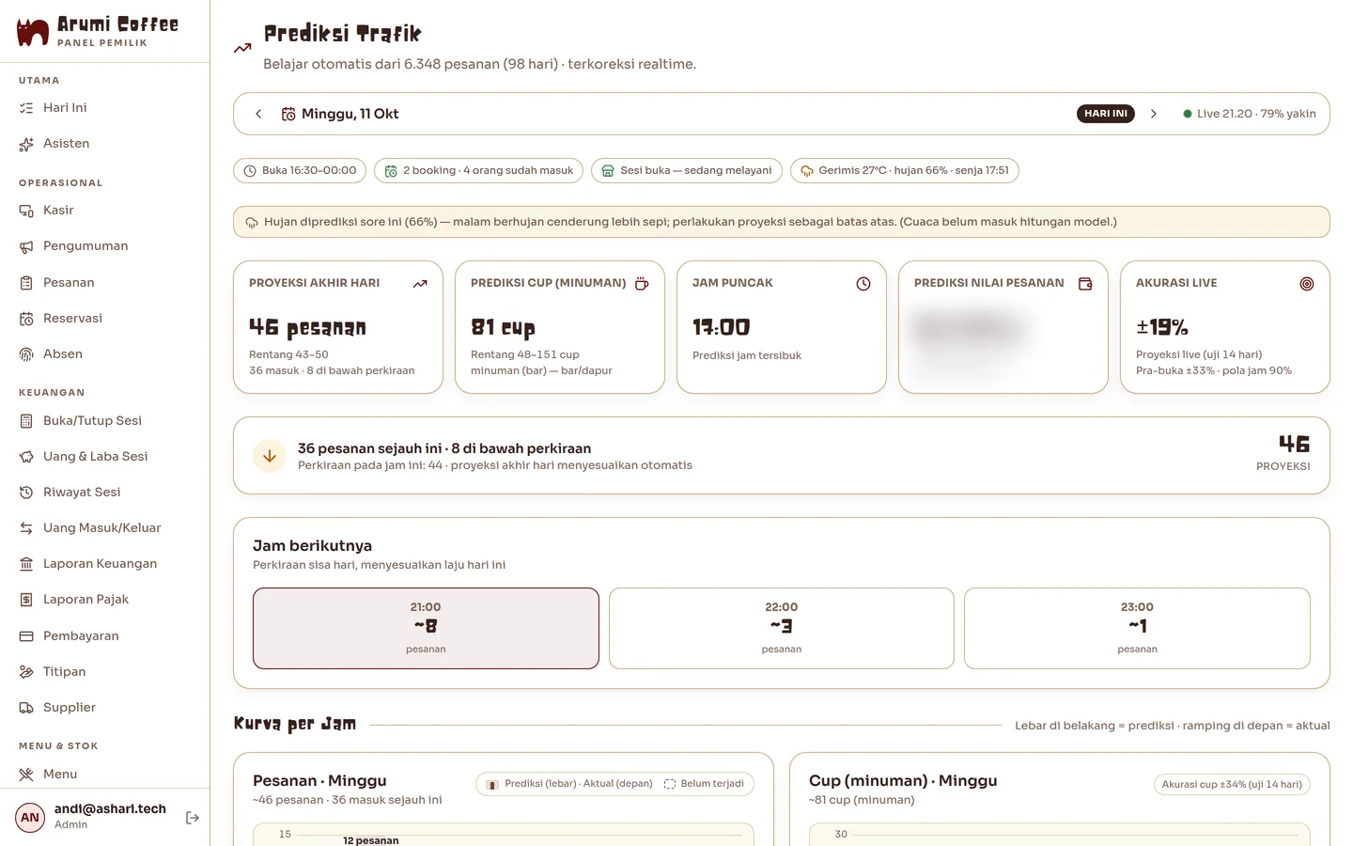Click the trending arrow icon in Proyeksi Akhir Hari card
This screenshot has width=1353, height=846.
pyautogui.click(x=420, y=284)
